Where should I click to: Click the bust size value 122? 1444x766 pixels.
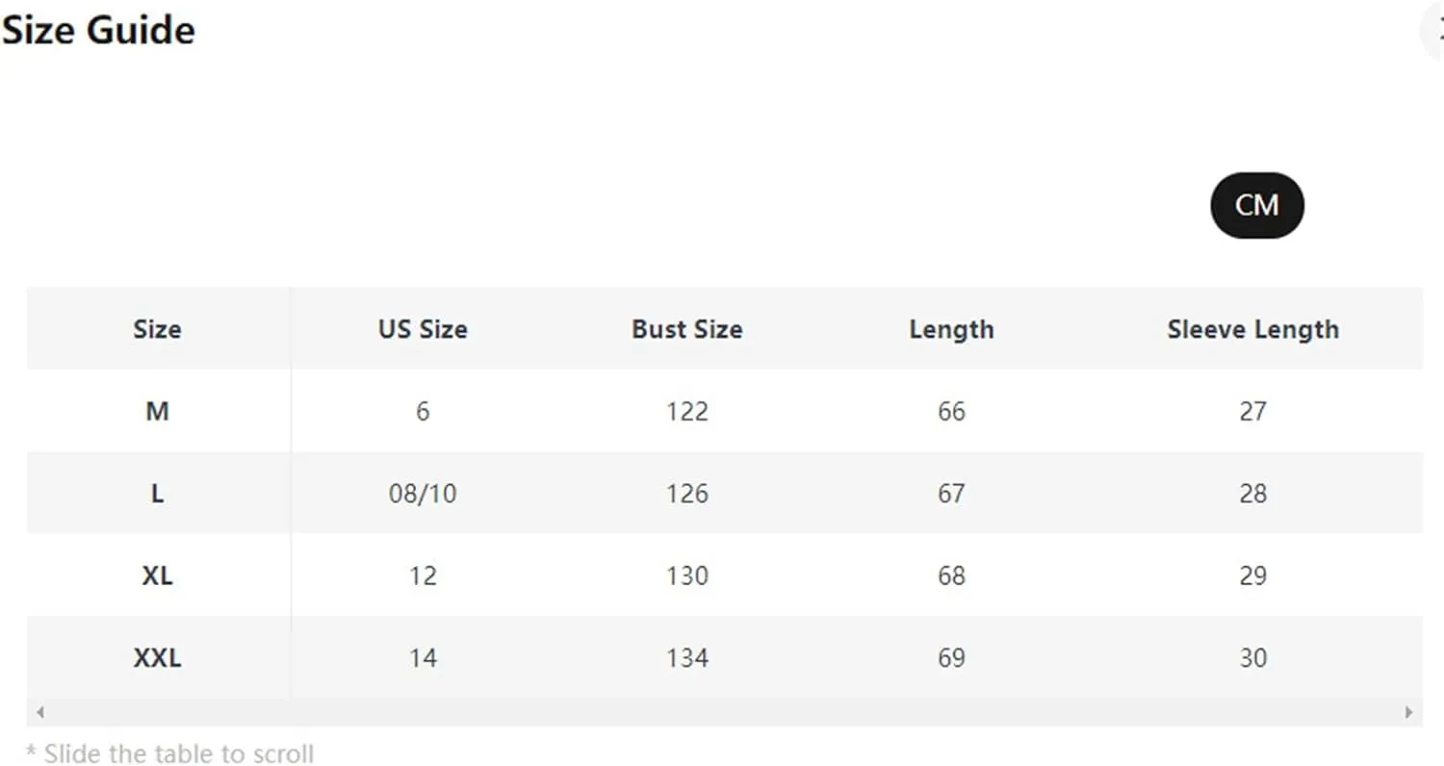(x=687, y=412)
